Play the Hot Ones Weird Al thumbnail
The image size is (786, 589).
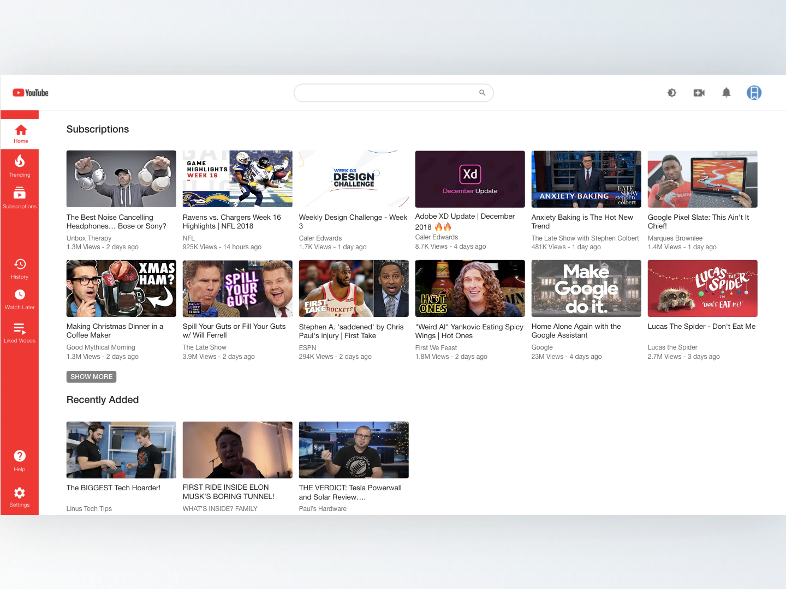click(470, 289)
